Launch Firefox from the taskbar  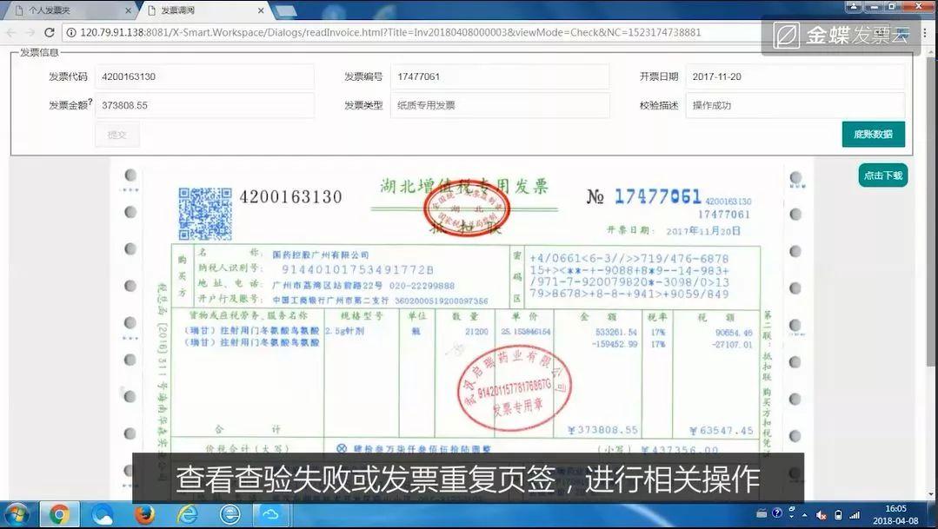click(x=145, y=514)
